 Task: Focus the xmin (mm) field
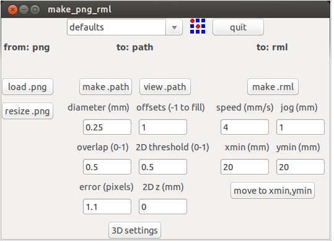(x=245, y=166)
